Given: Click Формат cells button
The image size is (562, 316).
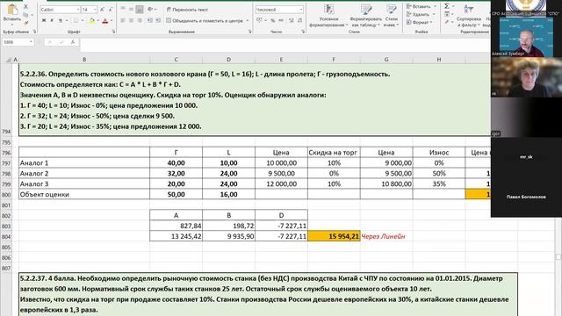Looking at the screenshot, I should [x=419, y=22].
